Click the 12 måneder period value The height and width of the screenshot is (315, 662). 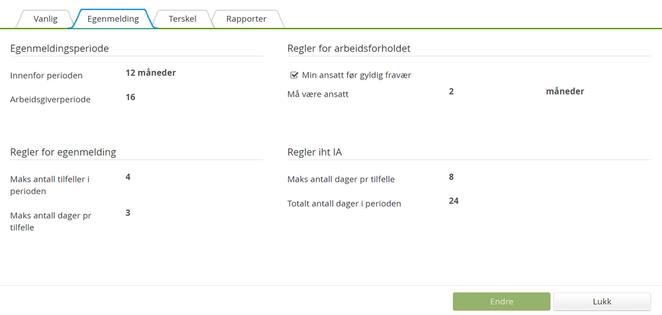tap(150, 73)
